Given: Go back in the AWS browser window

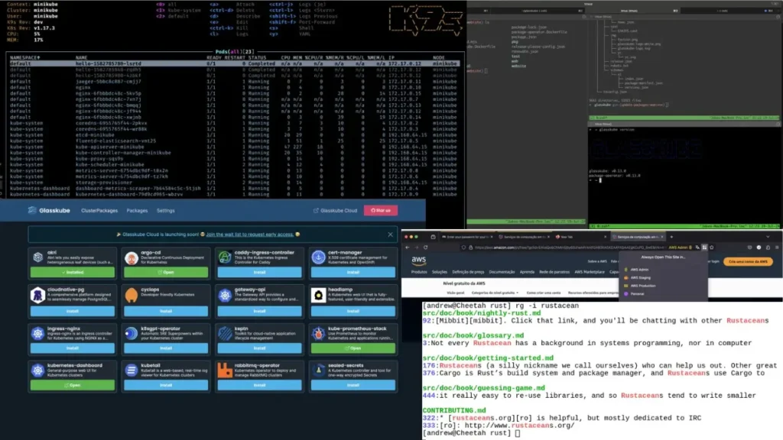Looking at the screenshot, I should pos(408,247).
